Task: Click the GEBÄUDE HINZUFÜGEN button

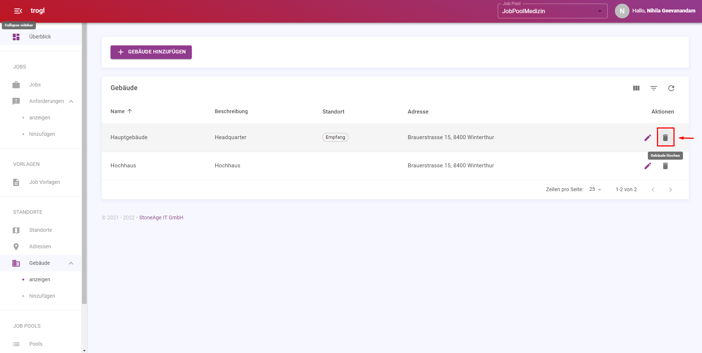Action: 151,52
